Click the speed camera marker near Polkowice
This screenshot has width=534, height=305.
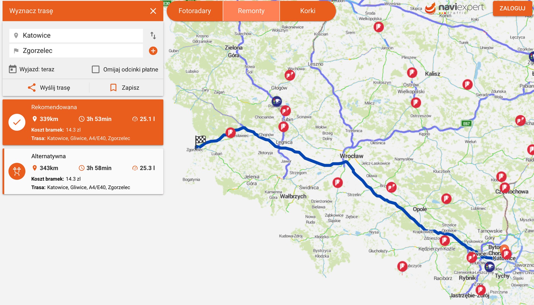(277, 102)
